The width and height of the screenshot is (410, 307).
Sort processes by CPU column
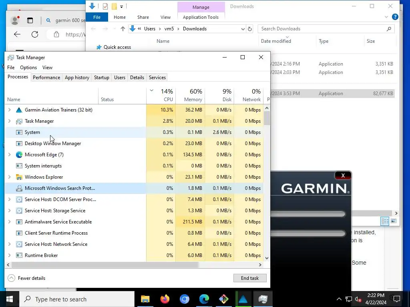click(161, 95)
